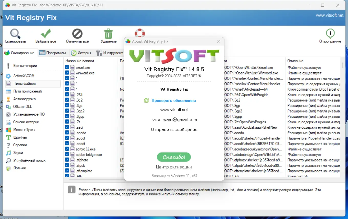
Task: Open О программе info icon
Action: tap(330, 34)
